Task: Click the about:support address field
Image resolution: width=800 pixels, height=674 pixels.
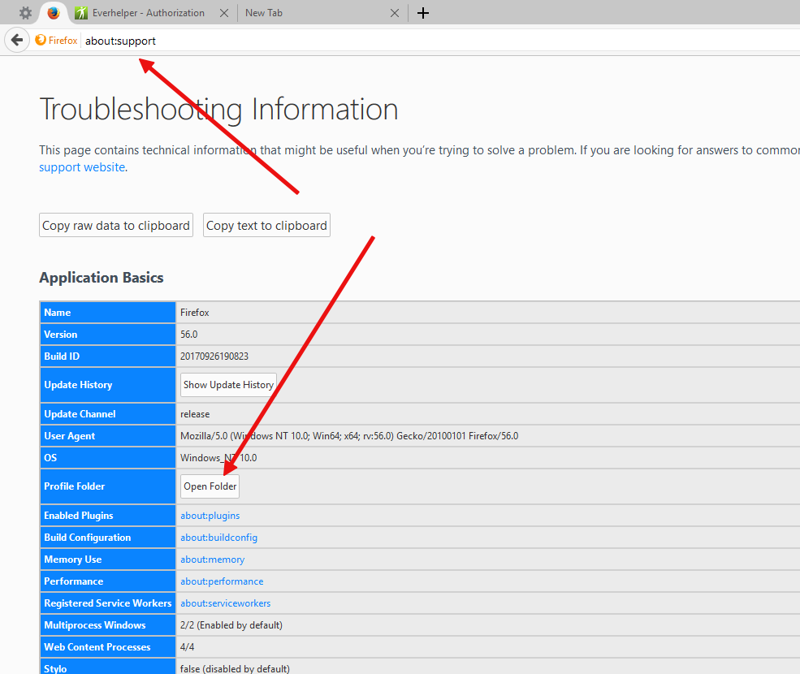Action: coord(439,41)
